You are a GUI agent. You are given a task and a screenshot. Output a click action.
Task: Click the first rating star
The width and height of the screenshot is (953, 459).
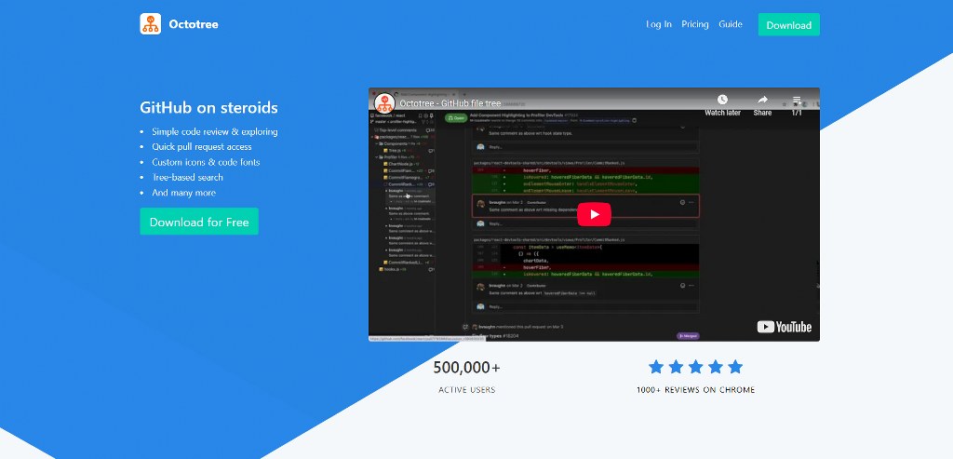pyautogui.click(x=656, y=367)
